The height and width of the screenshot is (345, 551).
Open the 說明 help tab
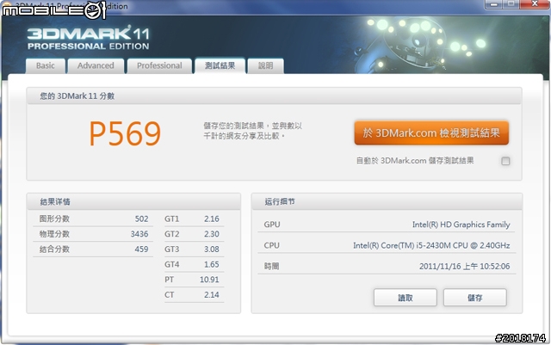[266, 65]
